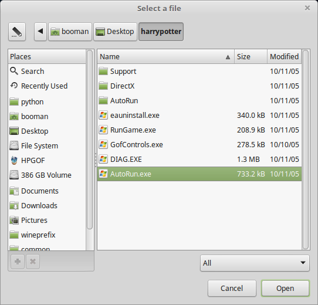Select DIAG.EXE file icon
The image size is (318, 305).
click(103, 160)
